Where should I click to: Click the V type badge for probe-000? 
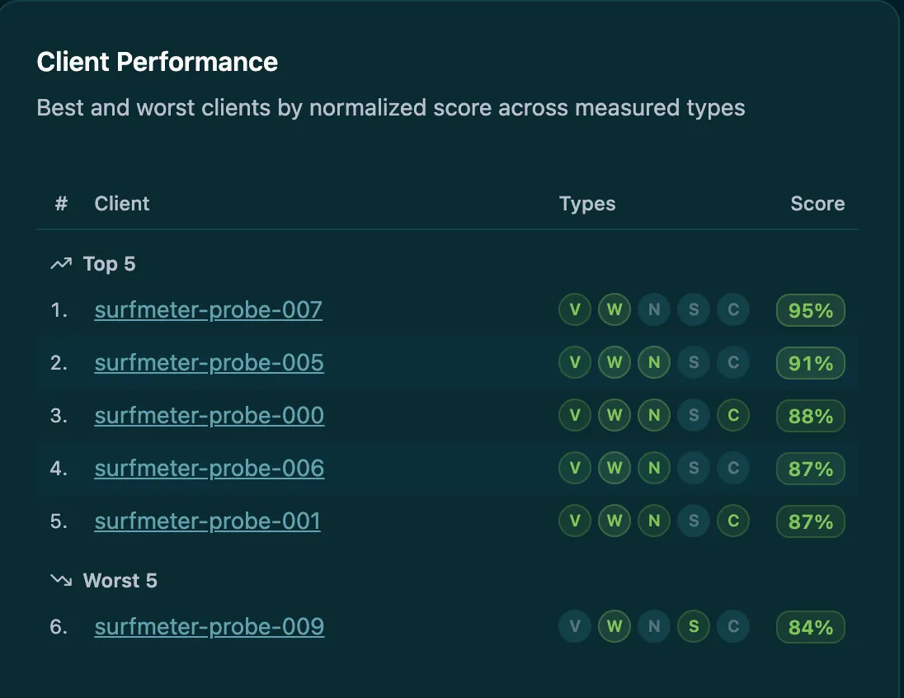[x=575, y=415]
